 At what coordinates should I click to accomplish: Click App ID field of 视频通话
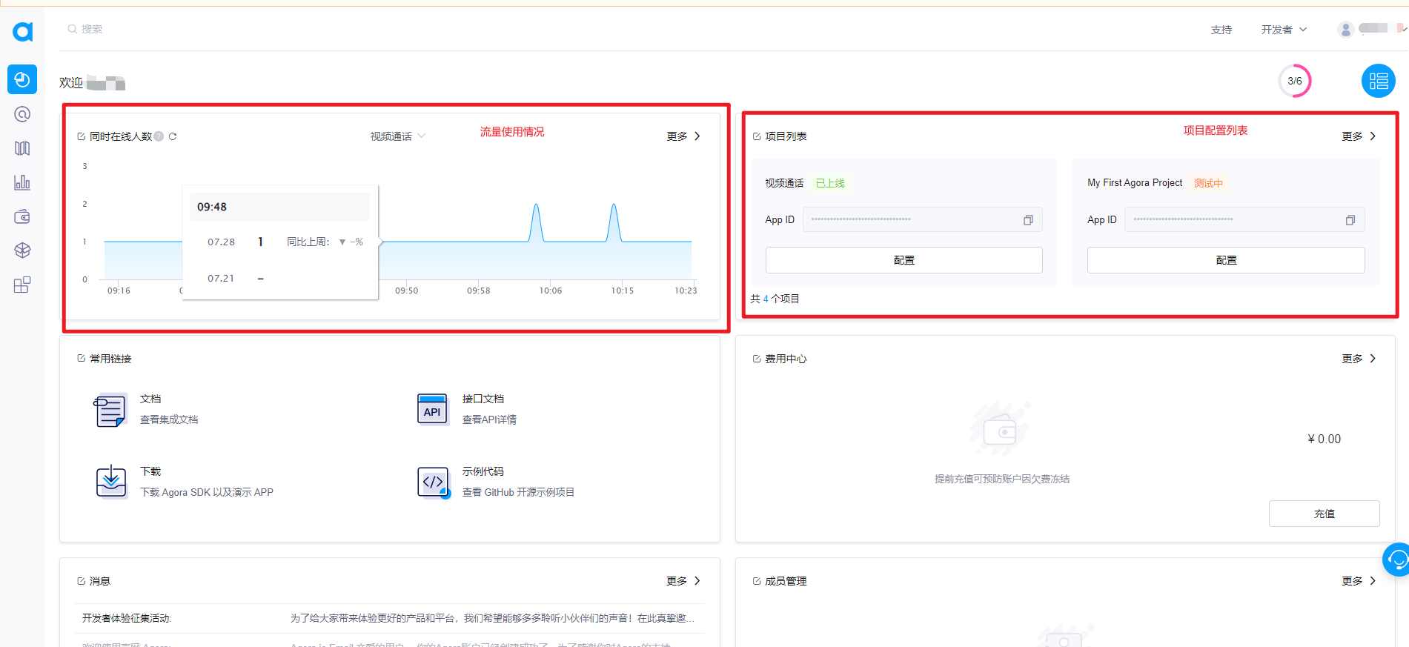click(x=922, y=219)
